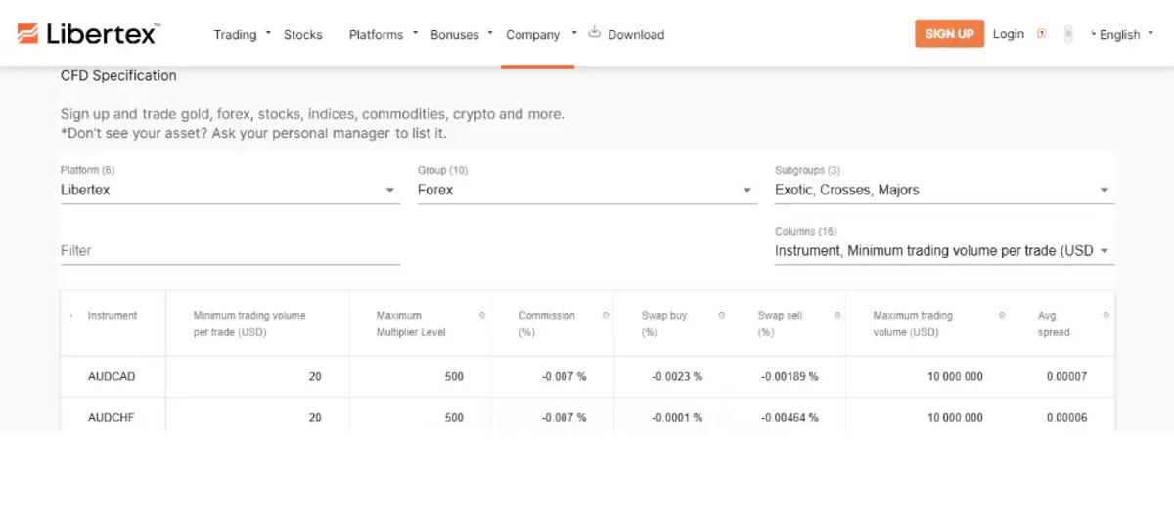This screenshot has height=515, width=1174.
Task: Click the Maximum Multiplier Level header
Action: (x=411, y=323)
